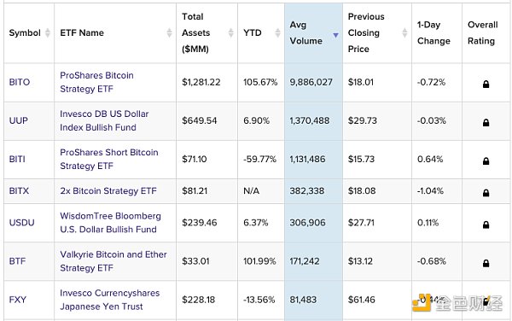This screenshot has width=512, height=321.
Task: Sort table by Total Assets arrows
Action: coord(231,32)
